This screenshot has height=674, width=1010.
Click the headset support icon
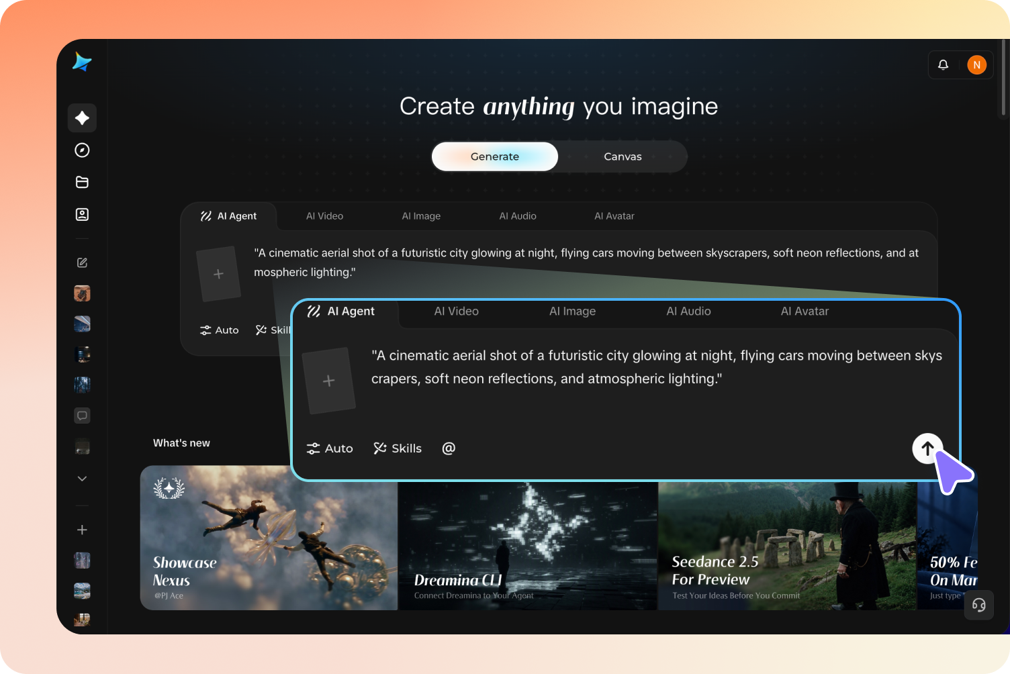tap(979, 605)
